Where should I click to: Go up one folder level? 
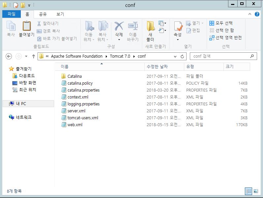click(34, 56)
